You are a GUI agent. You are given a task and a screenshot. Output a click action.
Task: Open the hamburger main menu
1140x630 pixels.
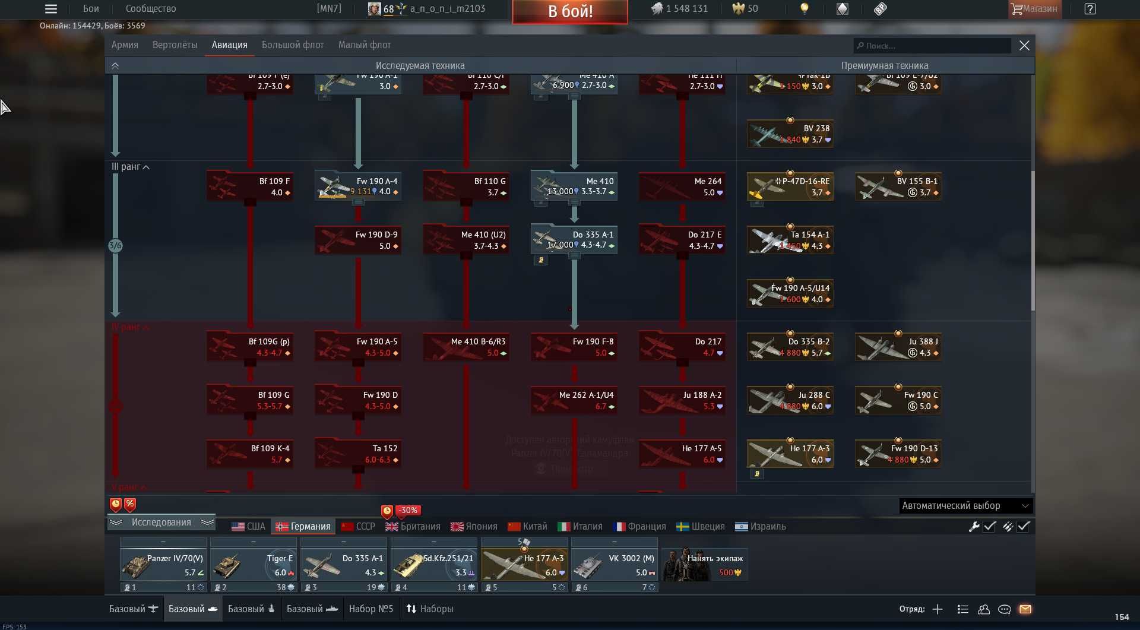[51, 9]
